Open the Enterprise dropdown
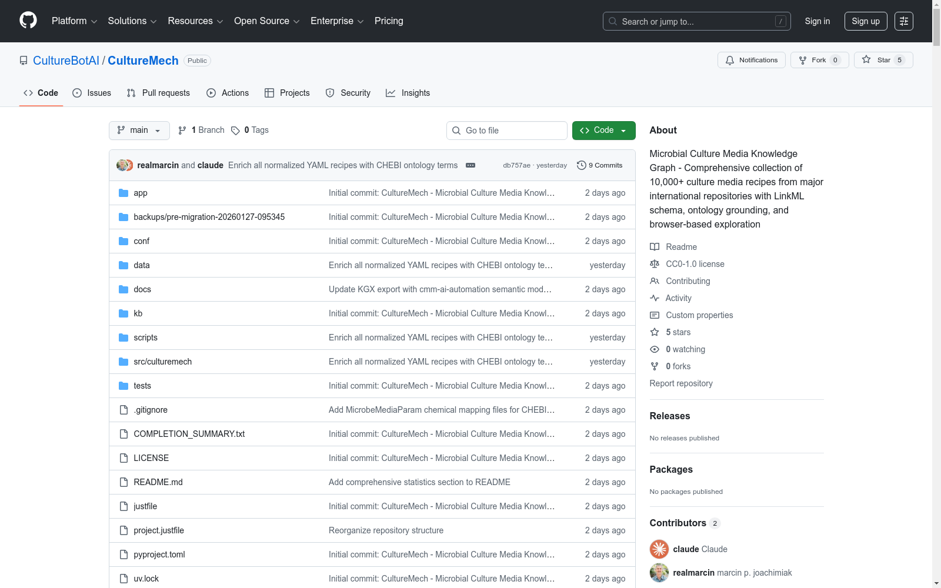Screen dimensions: 941x588 coord(337,21)
